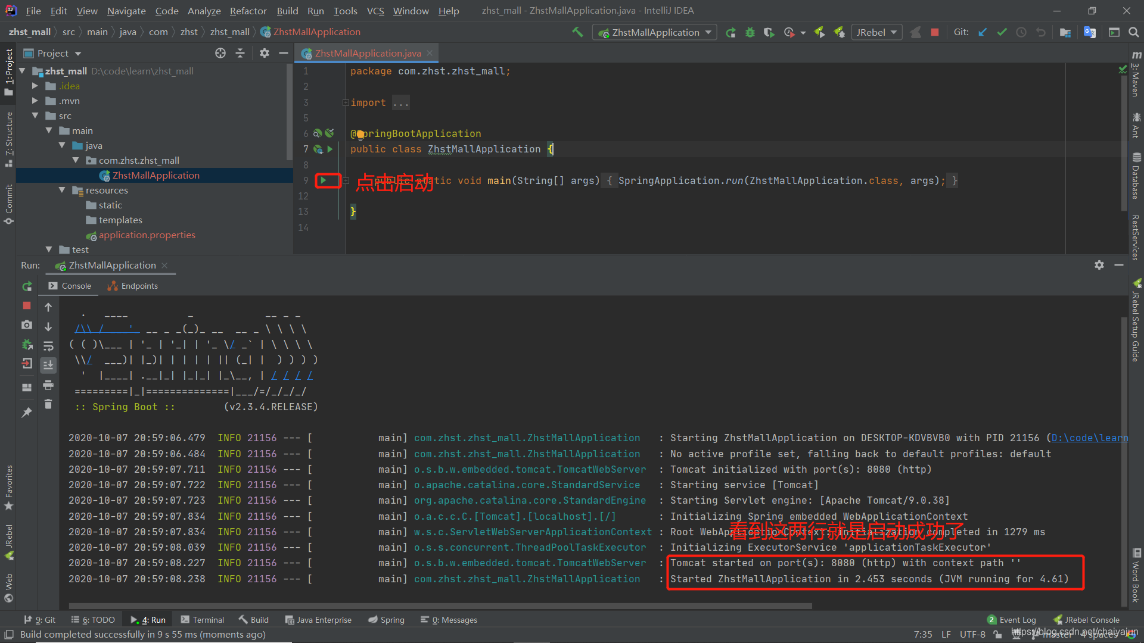Click Rerun icon in Run tool window
Image resolution: width=1144 pixels, height=643 pixels.
27,286
